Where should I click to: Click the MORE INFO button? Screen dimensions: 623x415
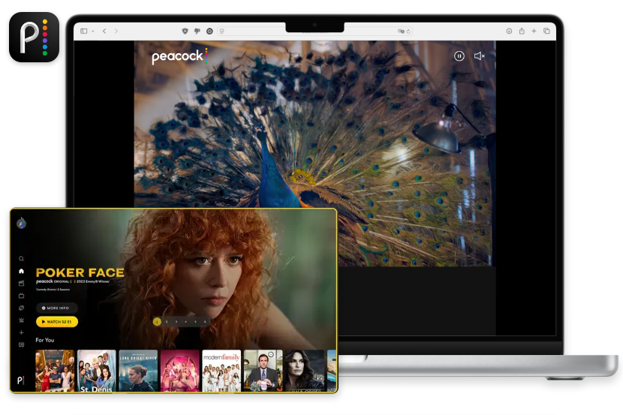tap(56, 308)
